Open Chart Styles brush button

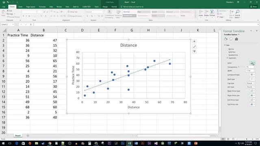194,47
